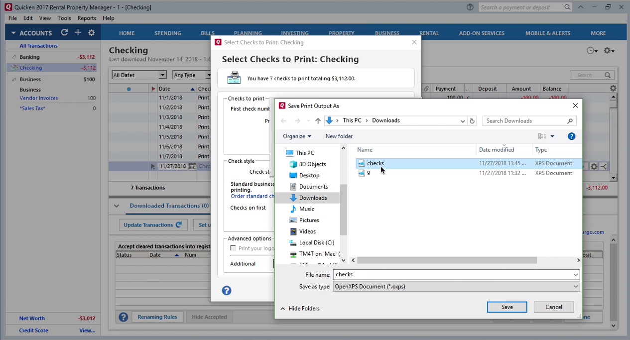
Task: Click the blue help icon in Select Checks dialog
Action: [x=227, y=291]
